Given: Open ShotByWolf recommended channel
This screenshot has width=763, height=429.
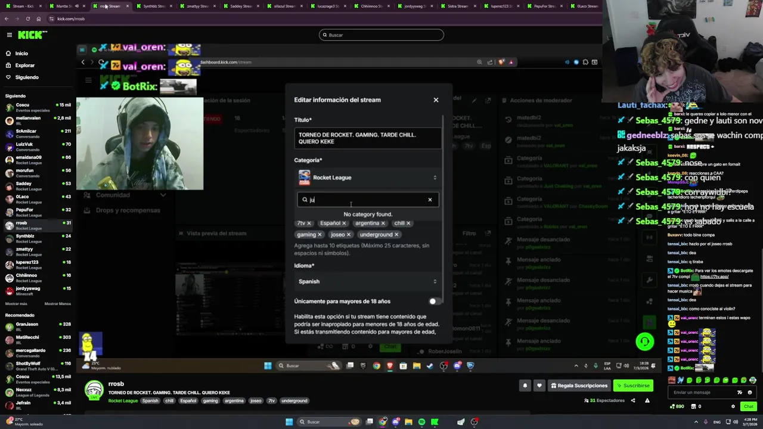Looking at the screenshot, I should (37, 366).
